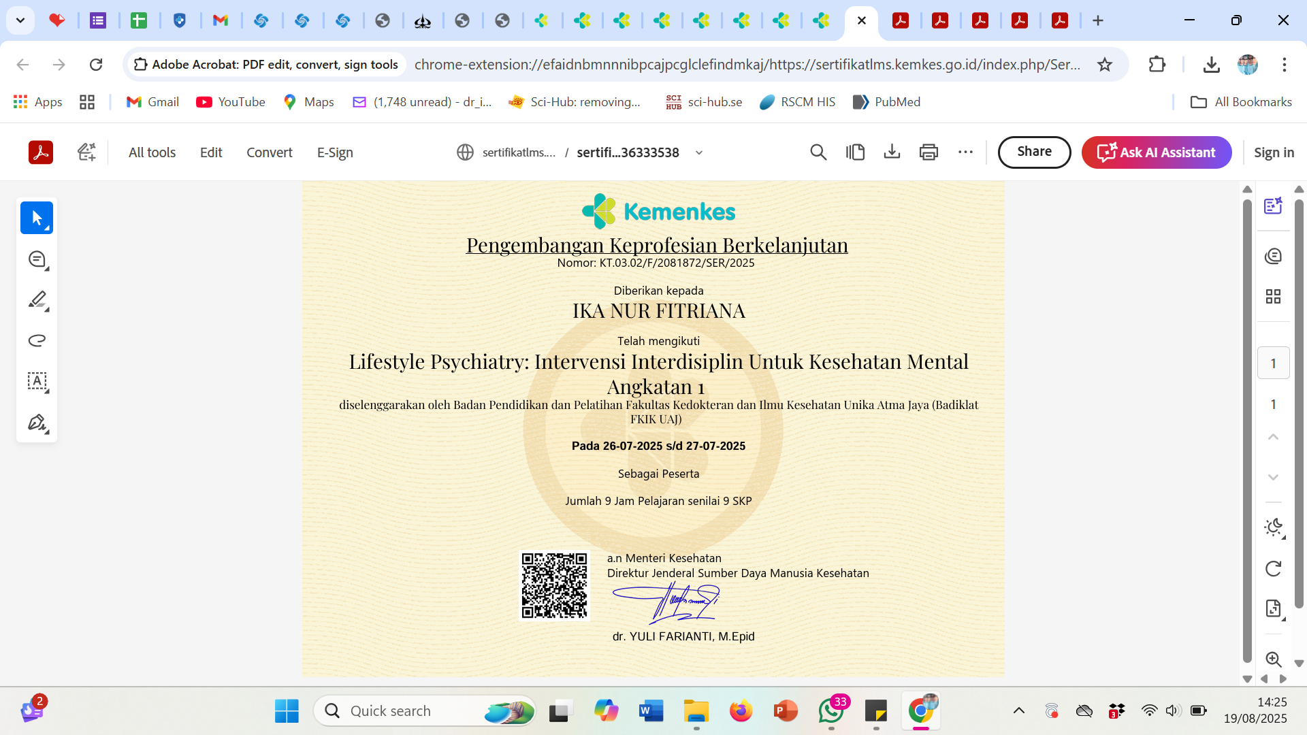
Task: Open the Convert menu
Action: coord(269,152)
